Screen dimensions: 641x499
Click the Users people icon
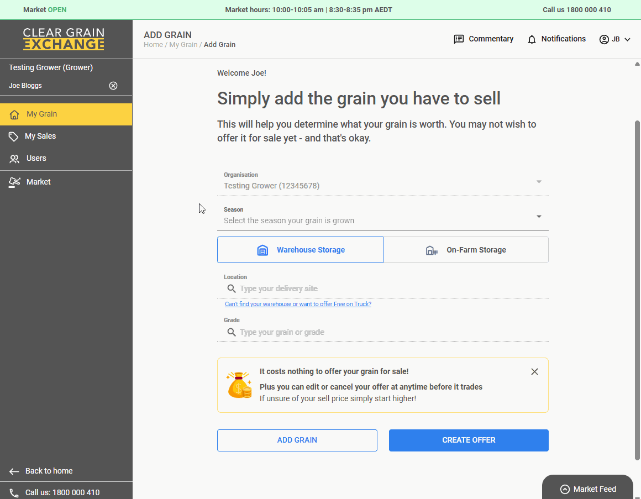pos(14,159)
